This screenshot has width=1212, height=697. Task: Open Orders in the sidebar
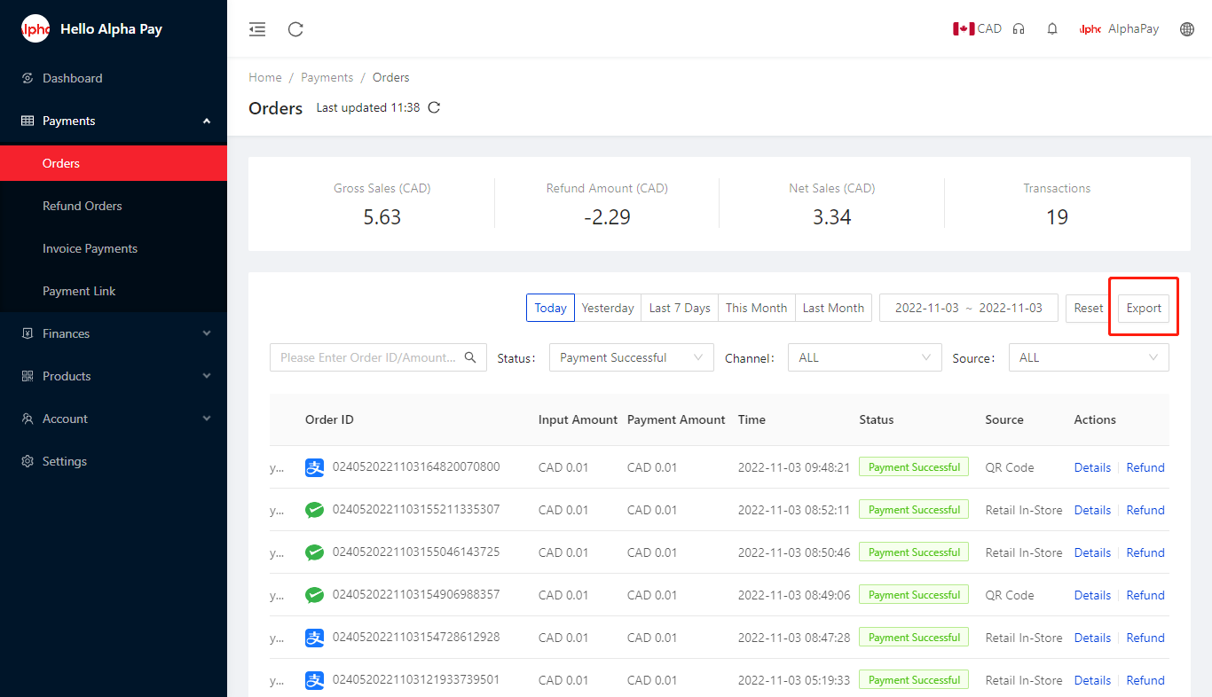tap(114, 163)
